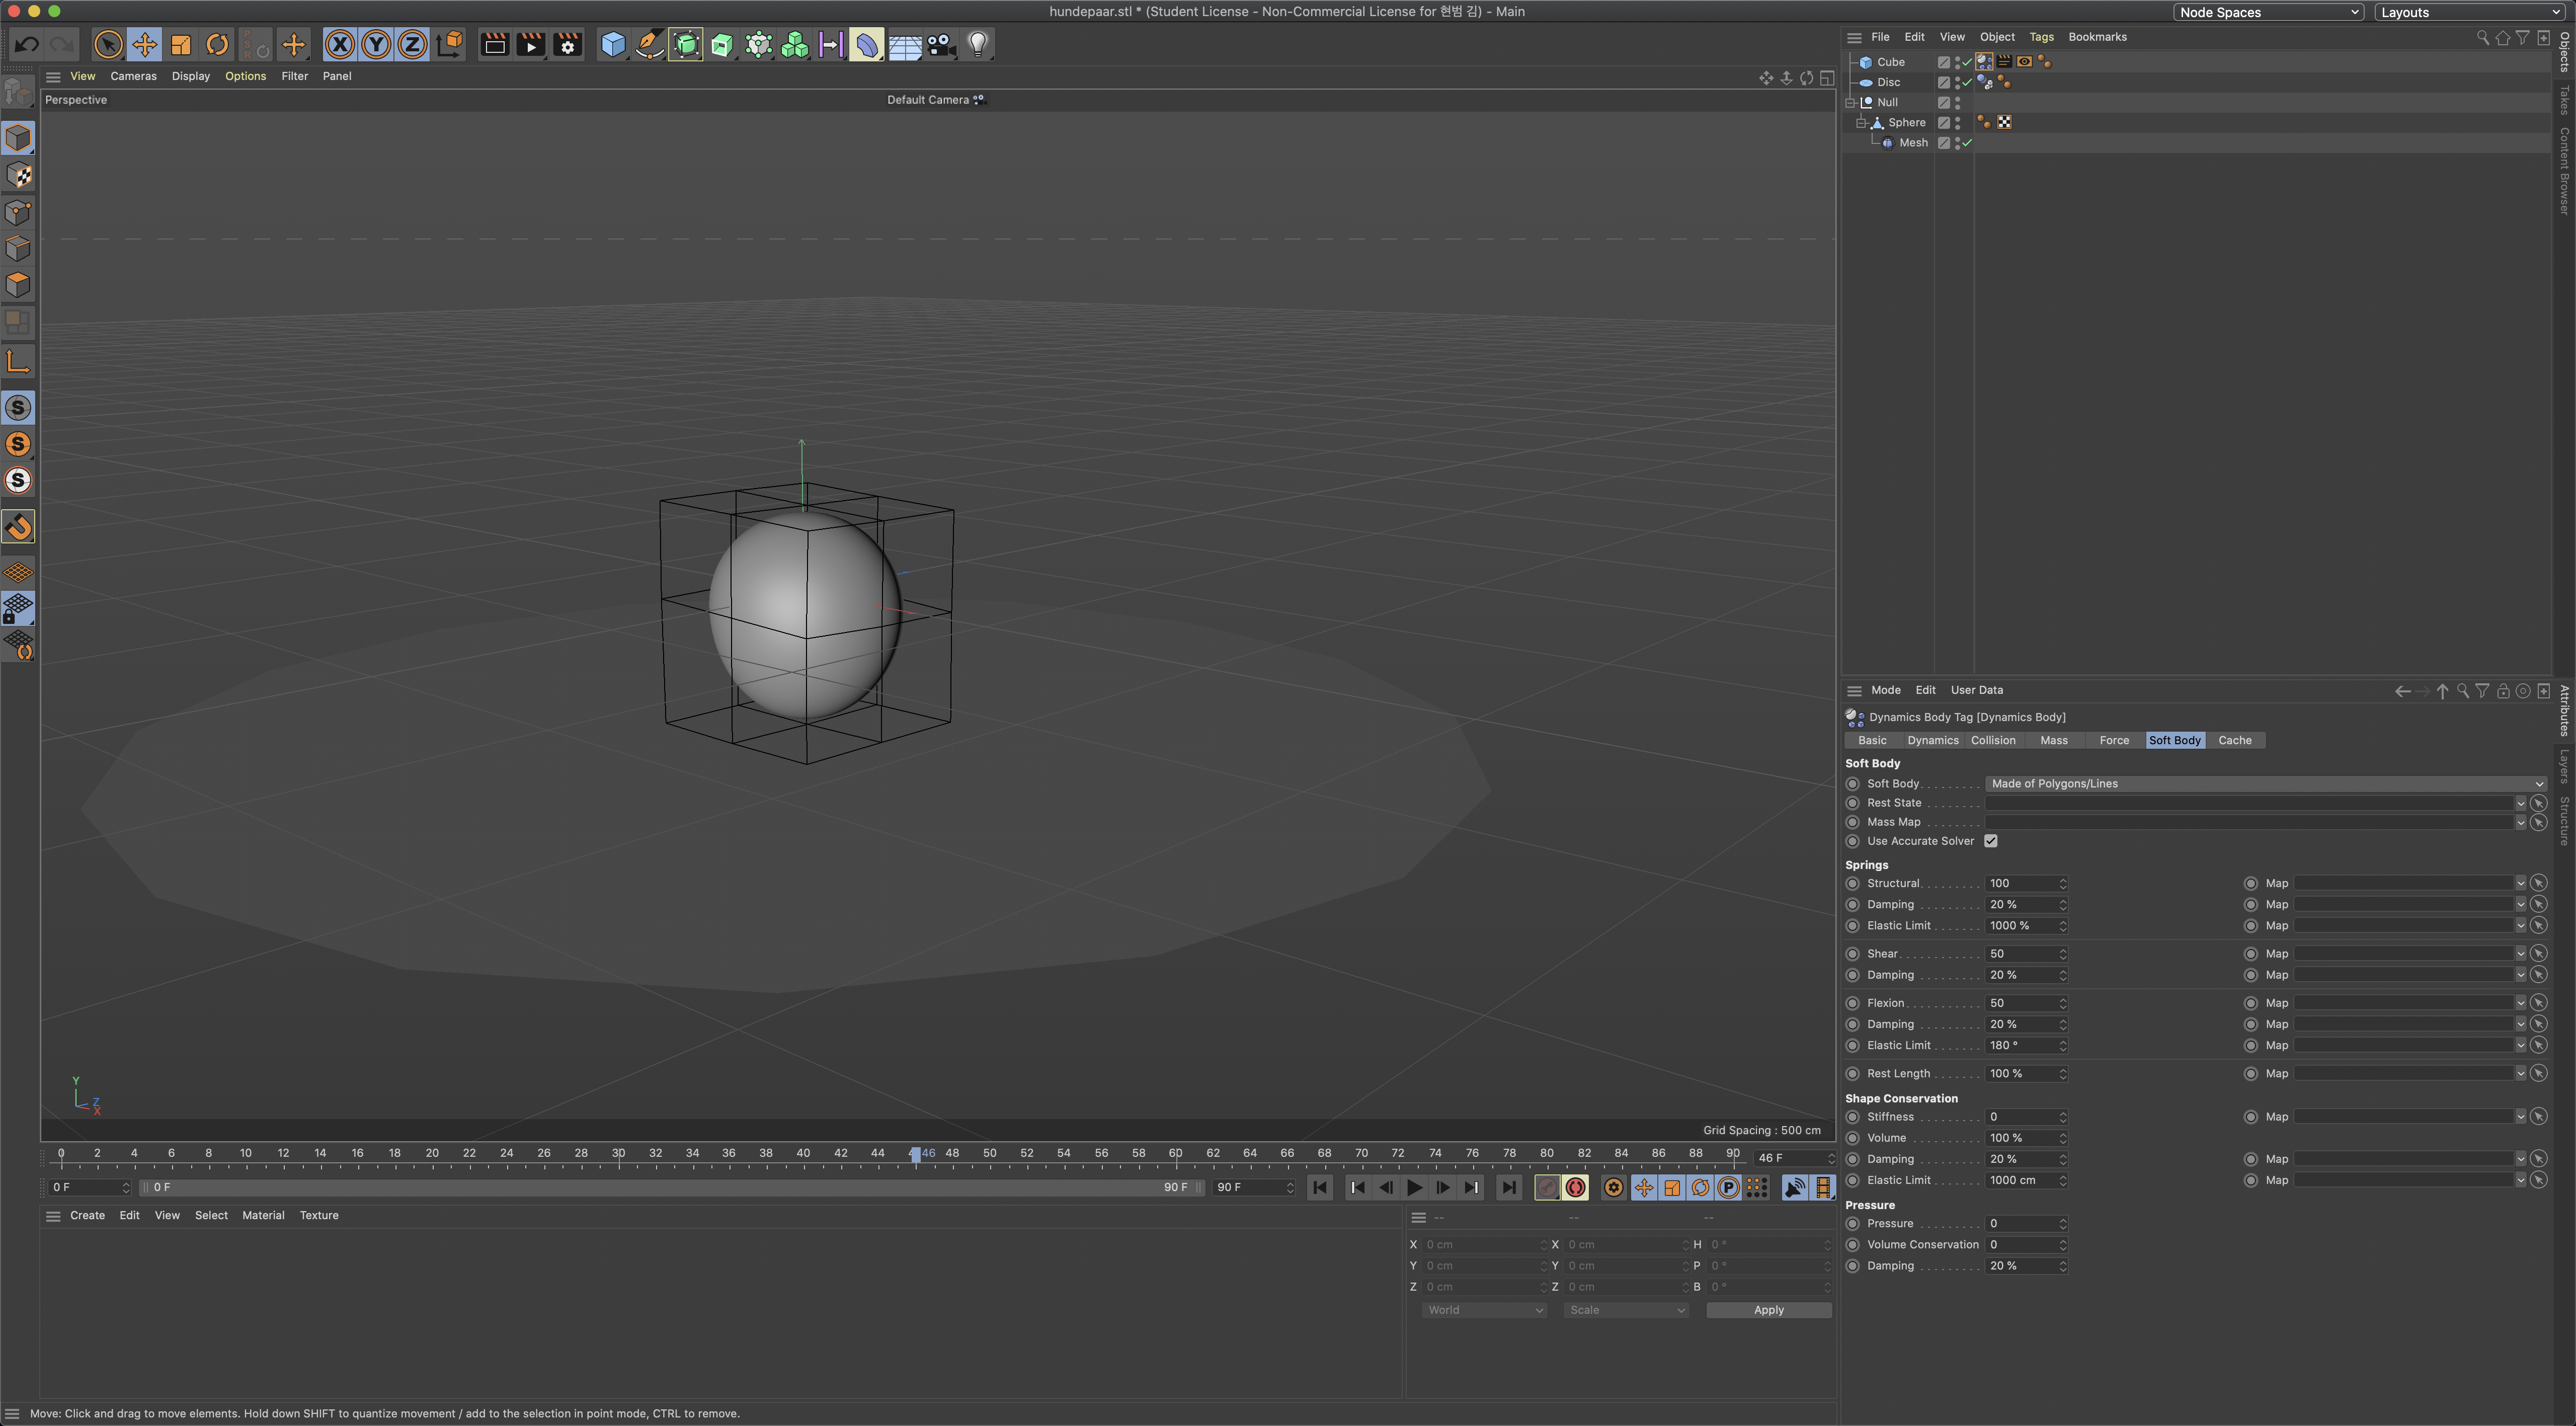This screenshot has width=2576, height=1426.
Task: Toggle Disc enabled checkmark
Action: [x=1967, y=82]
